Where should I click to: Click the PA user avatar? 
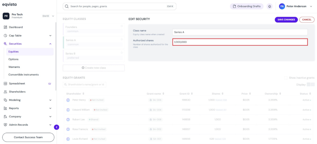click(282, 6)
